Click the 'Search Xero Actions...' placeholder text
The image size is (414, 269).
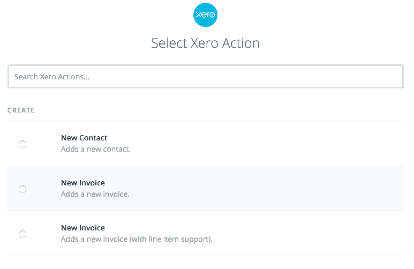click(x=52, y=77)
